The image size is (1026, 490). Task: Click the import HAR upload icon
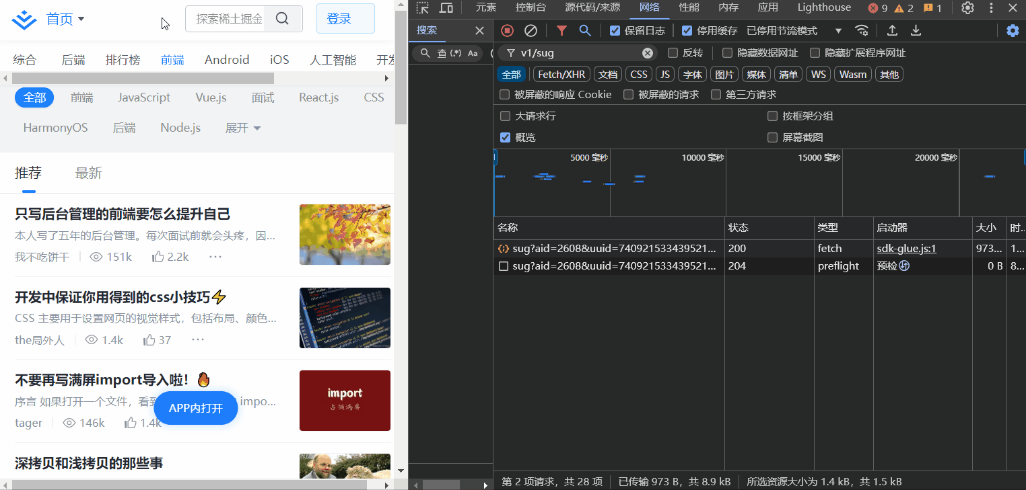tap(892, 30)
